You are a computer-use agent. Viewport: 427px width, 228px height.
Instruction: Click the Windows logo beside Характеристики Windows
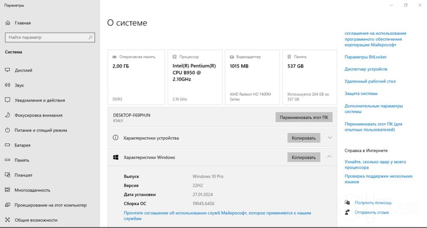coord(116,157)
